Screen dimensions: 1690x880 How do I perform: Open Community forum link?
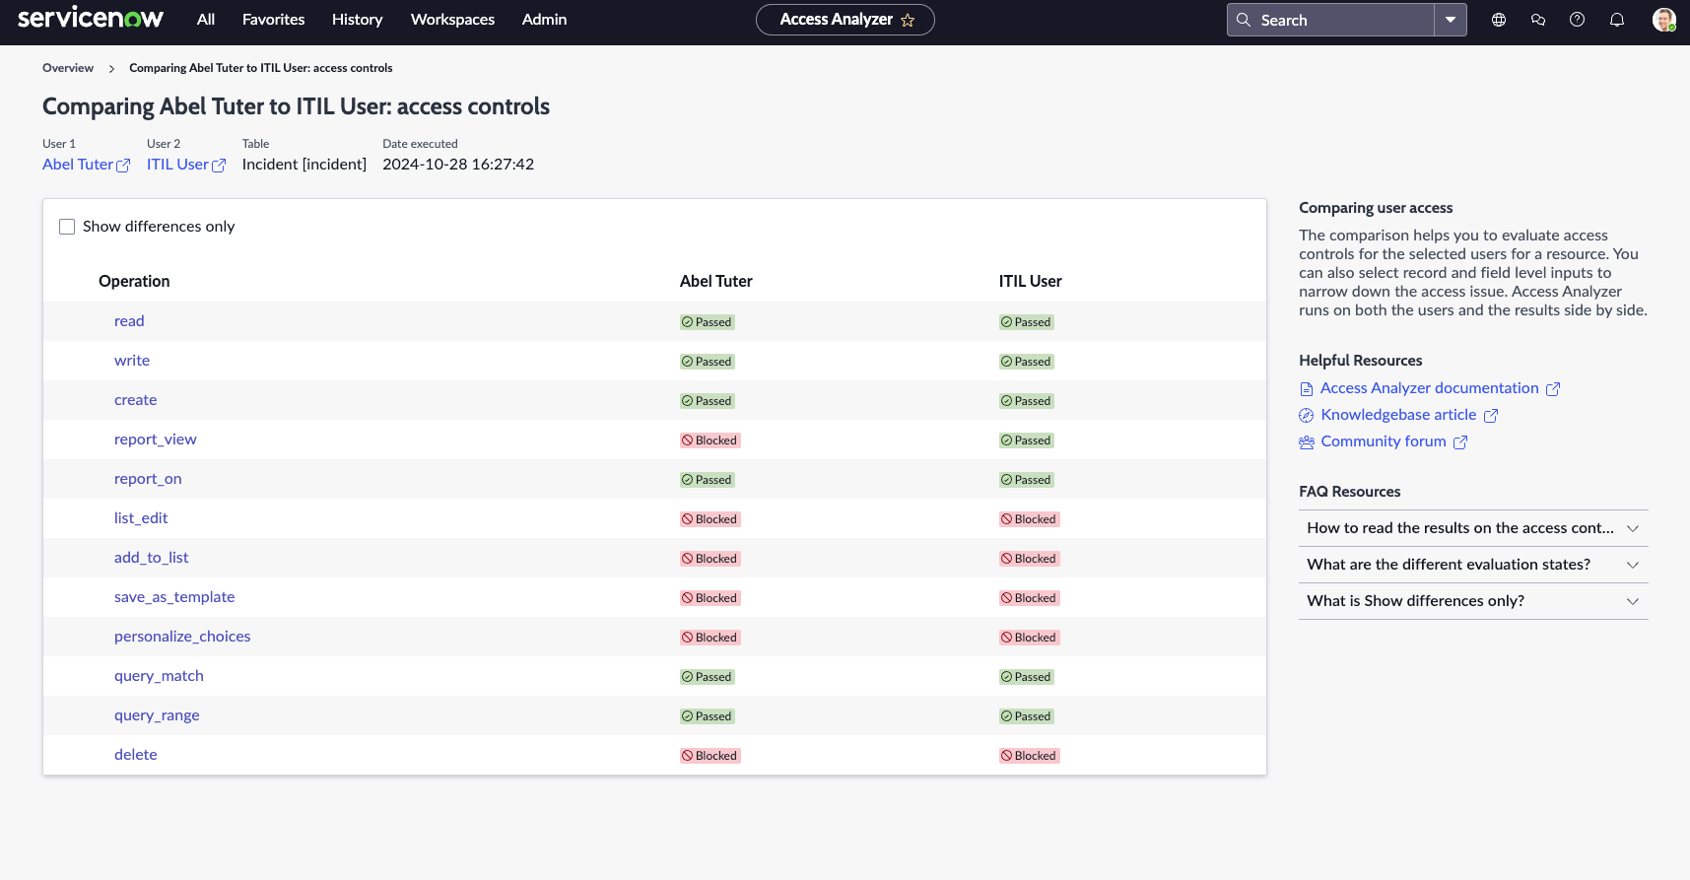click(x=1384, y=441)
